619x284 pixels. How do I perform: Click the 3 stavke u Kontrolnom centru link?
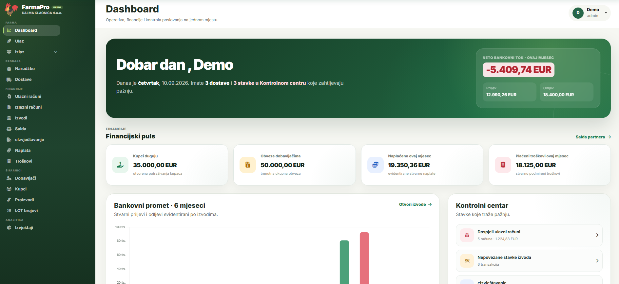pos(270,83)
